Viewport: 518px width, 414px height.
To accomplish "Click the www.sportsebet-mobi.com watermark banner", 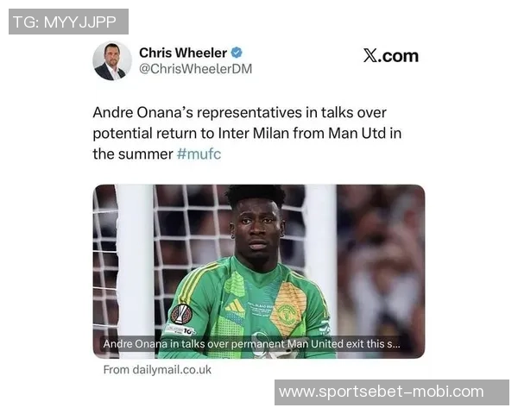I will pyautogui.click(x=392, y=392).
